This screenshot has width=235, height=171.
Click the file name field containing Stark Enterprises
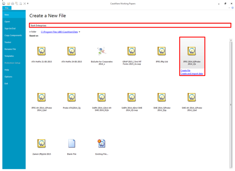click(130, 25)
